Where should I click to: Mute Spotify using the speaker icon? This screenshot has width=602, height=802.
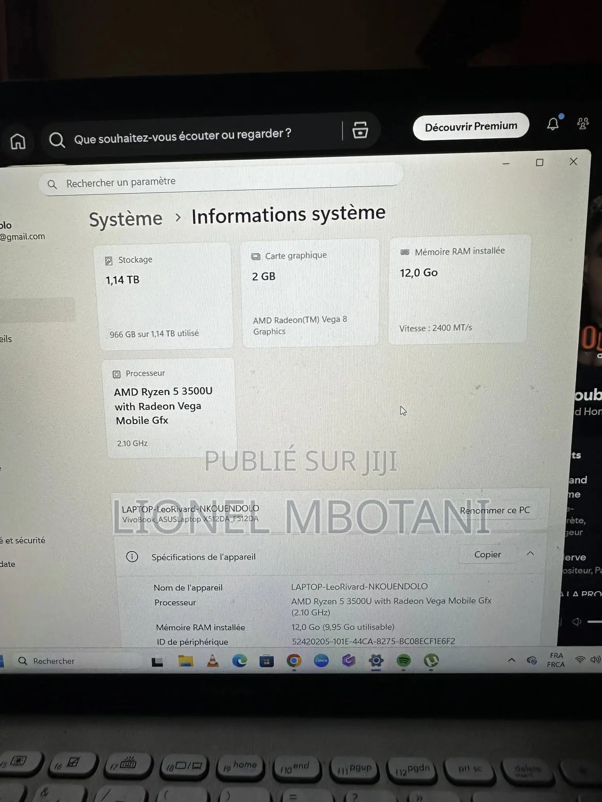[577, 622]
